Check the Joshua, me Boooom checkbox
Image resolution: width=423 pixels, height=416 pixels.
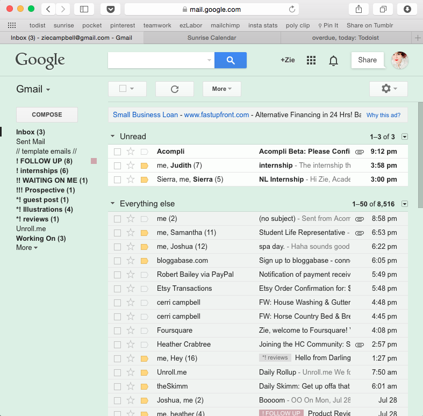pyautogui.click(x=117, y=400)
